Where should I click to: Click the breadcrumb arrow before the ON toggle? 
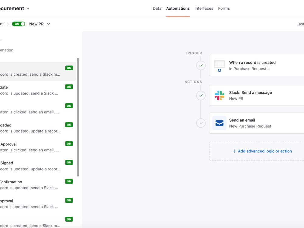(x=8, y=24)
